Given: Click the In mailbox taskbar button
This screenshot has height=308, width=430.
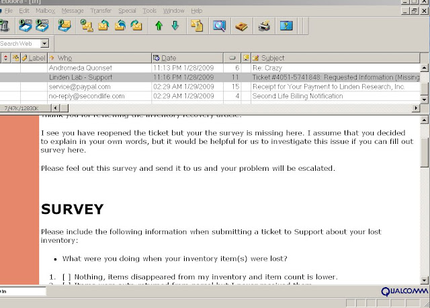Looking at the screenshot, I should click(23, 291).
